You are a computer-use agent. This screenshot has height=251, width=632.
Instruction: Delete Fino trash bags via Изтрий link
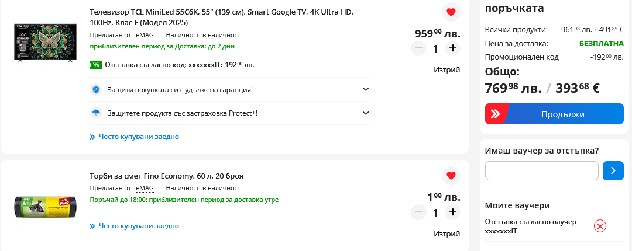click(x=447, y=234)
